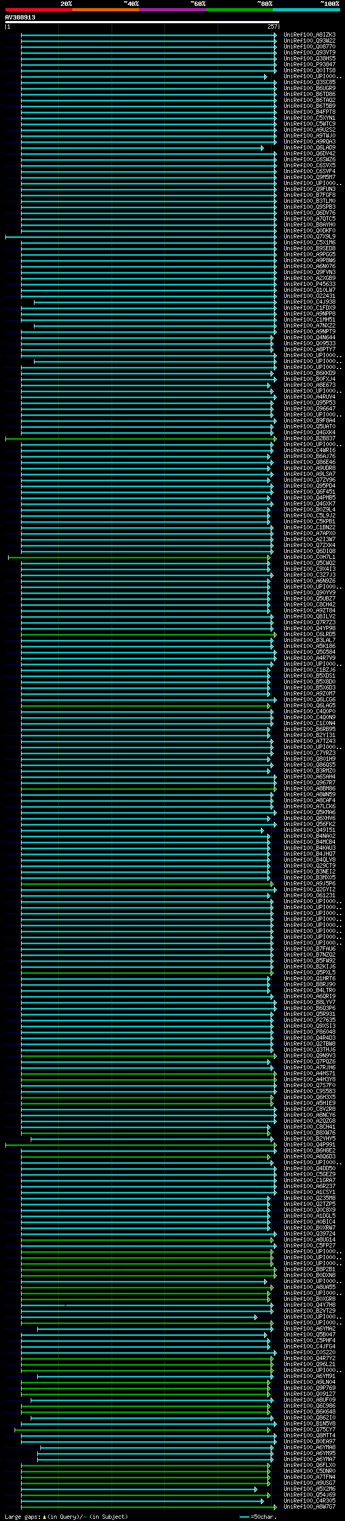Select the UniRef100_B4FPT8 label
The width and height of the screenshot is (345, 1521).
309,112
